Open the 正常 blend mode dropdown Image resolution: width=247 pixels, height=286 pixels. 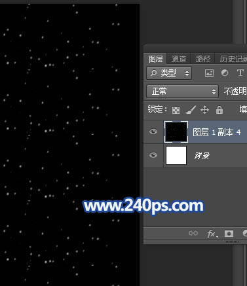click(x=182, y=91)
